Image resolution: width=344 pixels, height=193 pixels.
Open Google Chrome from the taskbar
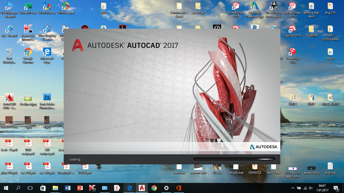(154, 188)
